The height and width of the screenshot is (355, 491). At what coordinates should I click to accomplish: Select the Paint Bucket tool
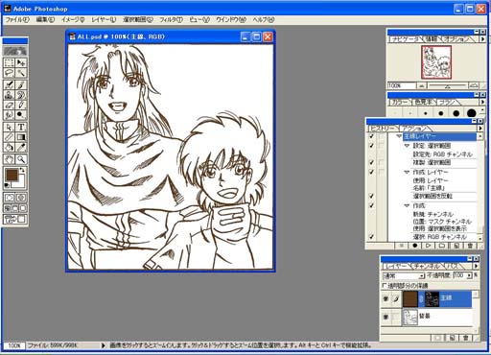tap(9, 147)
